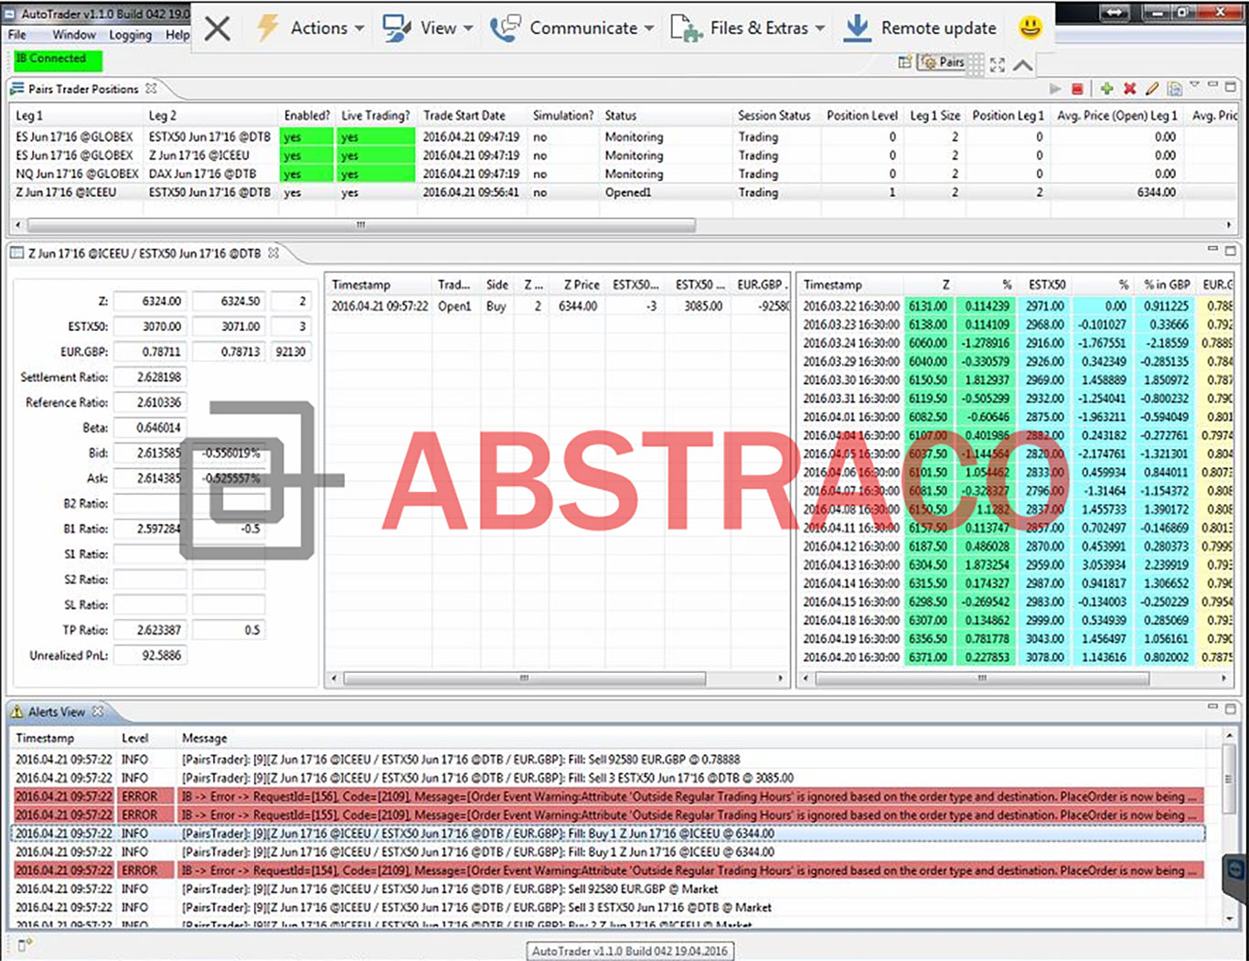Screen dimensions: 1249x961
Task: Click the AutoTrader build label at bottom
Action: click(630, 951)
